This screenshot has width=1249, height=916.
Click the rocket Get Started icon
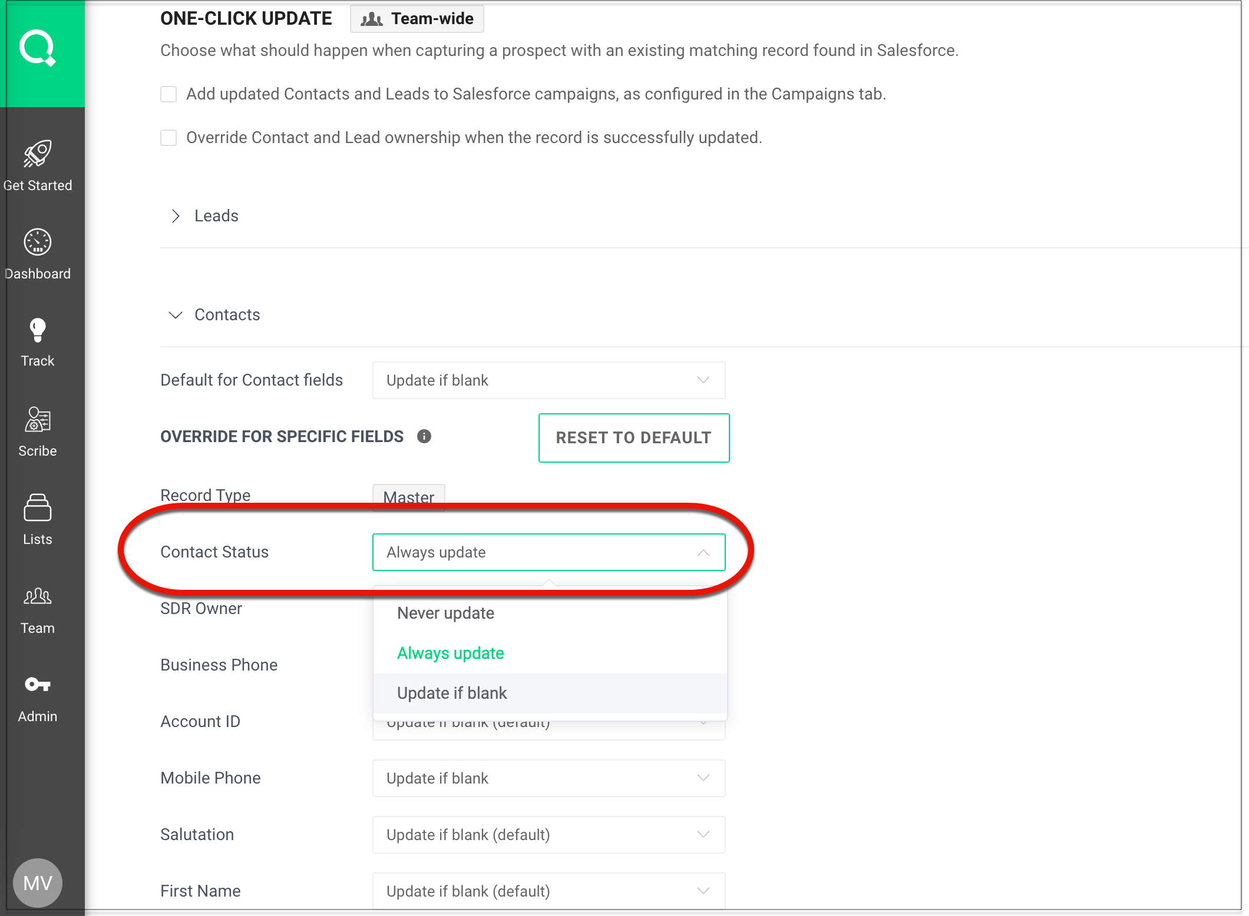pyautogui.click(x=37, y=154)
